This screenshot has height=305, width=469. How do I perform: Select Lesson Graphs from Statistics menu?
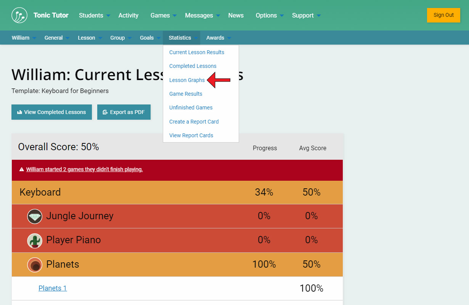click(x=187, y=80)
